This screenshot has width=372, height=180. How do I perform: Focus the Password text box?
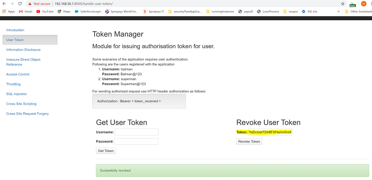click(x=136, y=142)
